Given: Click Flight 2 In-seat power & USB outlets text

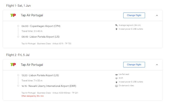Looking at the screenshot, I should (131, 82).
